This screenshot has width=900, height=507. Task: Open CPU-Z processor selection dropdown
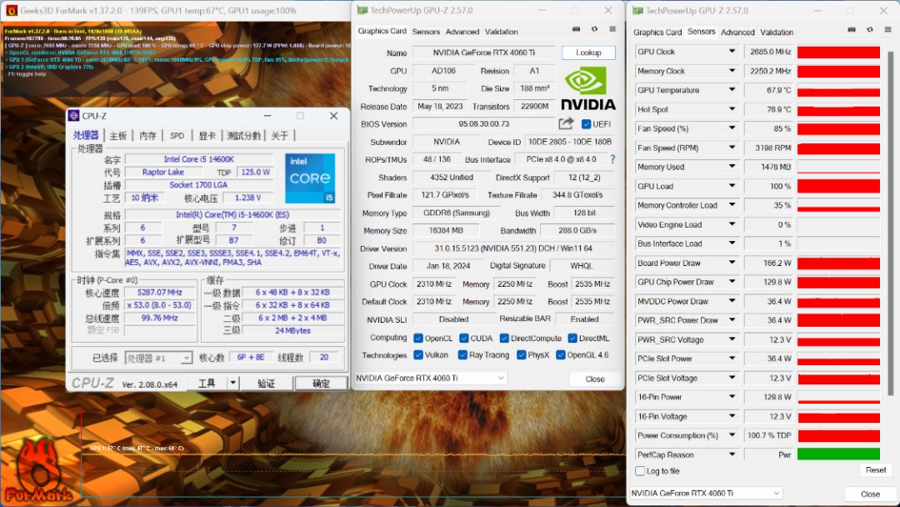186,358
